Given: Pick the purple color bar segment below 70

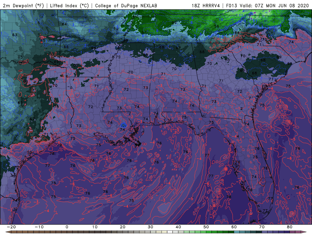Looking at the screenshot, I should pos(265,232).
